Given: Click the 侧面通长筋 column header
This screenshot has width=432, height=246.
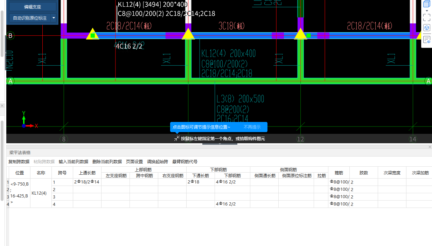Looking at the screenshot, I should (264, 176).
